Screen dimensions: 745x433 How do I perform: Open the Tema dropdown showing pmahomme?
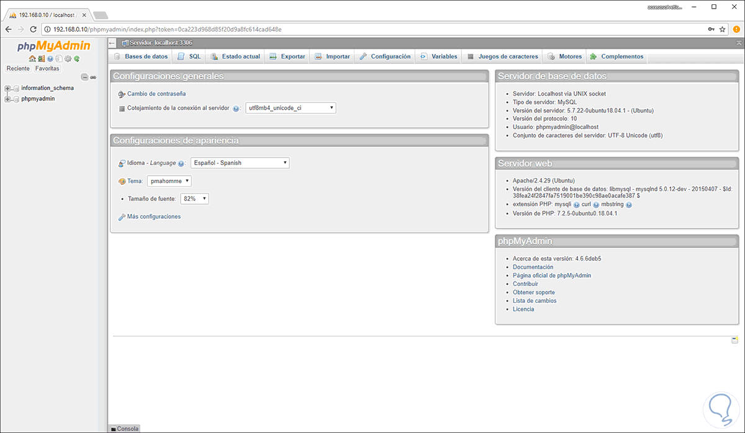click(169, 181)
